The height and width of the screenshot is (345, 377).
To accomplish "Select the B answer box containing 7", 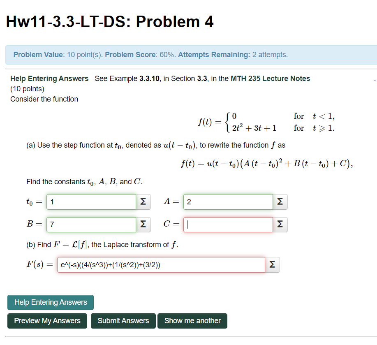I will [90, 224].
